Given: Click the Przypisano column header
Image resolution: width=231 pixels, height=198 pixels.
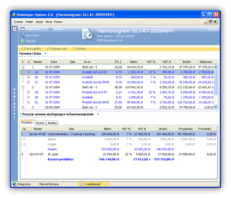Looking at the screenshot, I should coord(186,129).
